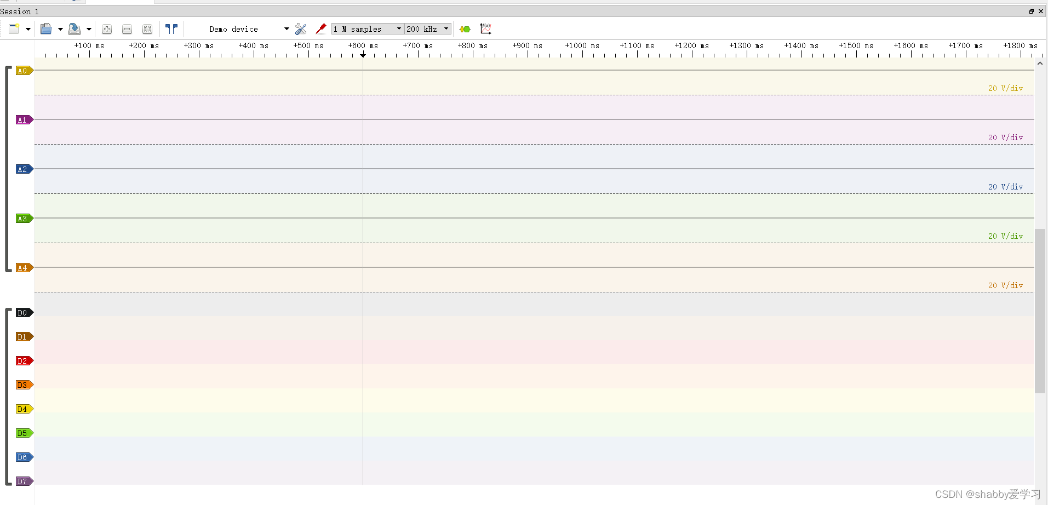The width and height of the screenshot is (1048, 505).
Task: Click A0's 20 V/div scale text
Action: pos(1005,88)
